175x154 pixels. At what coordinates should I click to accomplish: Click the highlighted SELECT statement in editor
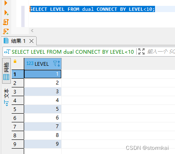click(x=92, y=9)
